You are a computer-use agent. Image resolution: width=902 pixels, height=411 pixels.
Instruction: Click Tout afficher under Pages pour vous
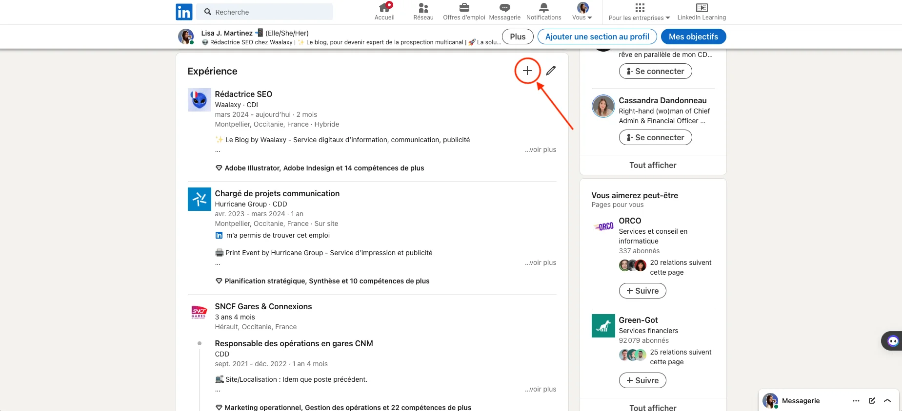coord(653,407)
